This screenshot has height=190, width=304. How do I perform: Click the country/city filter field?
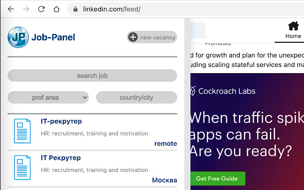(x=136, y=97)
